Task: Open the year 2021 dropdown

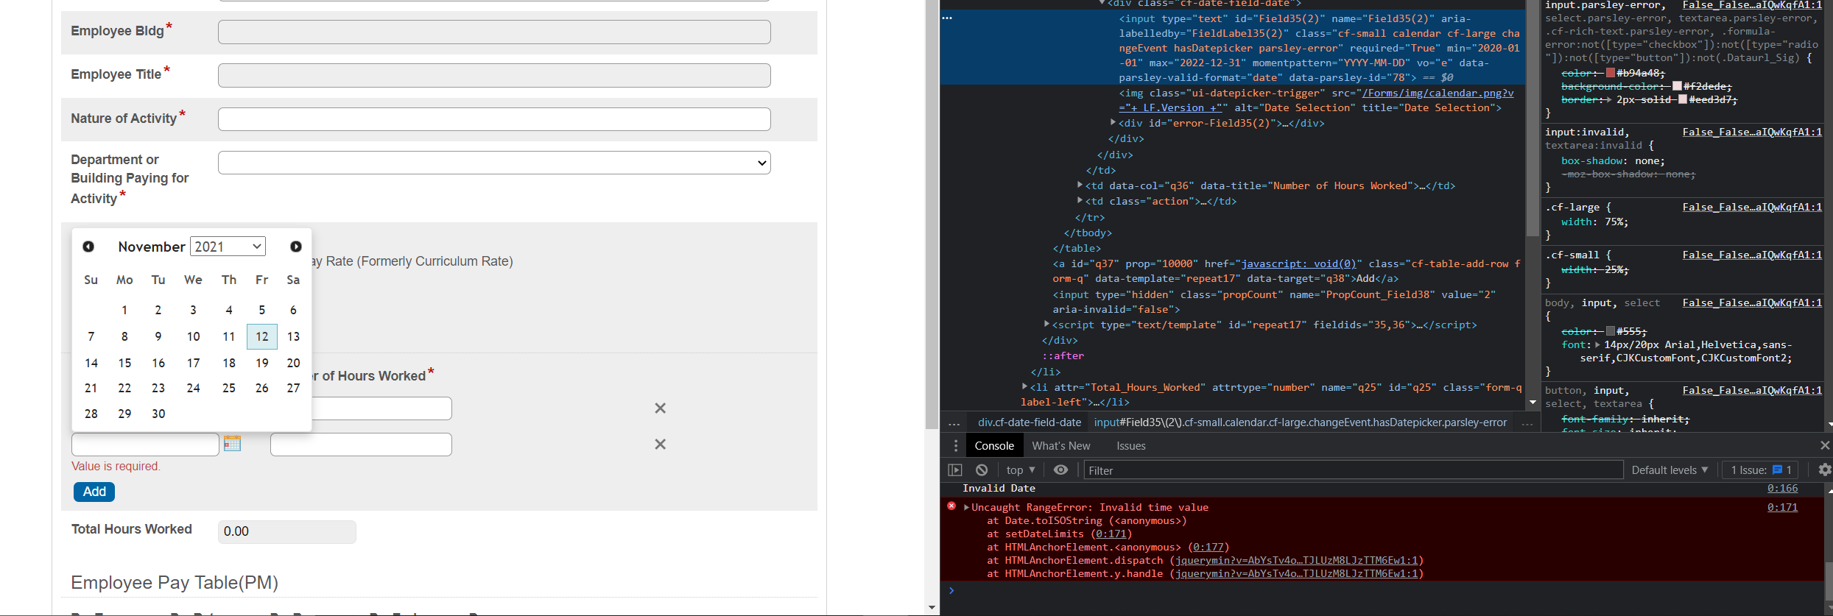Action: pos(228,247)
